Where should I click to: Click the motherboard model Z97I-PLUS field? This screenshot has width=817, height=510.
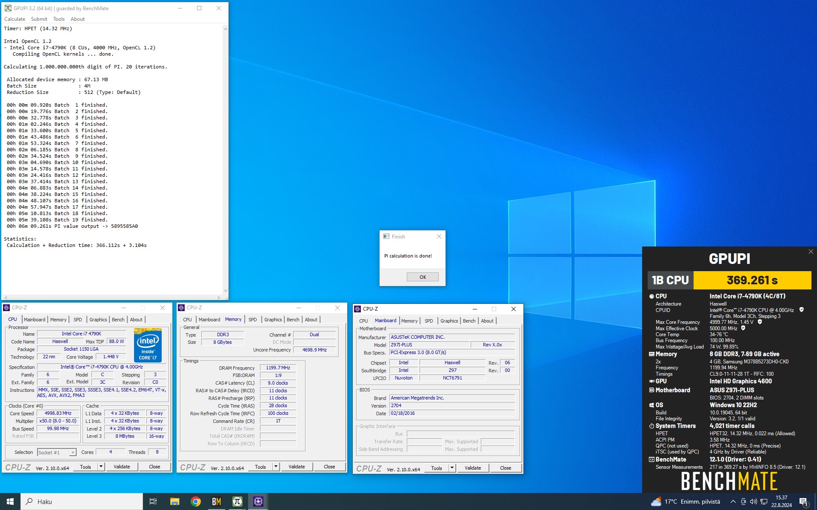pos(429,345)
